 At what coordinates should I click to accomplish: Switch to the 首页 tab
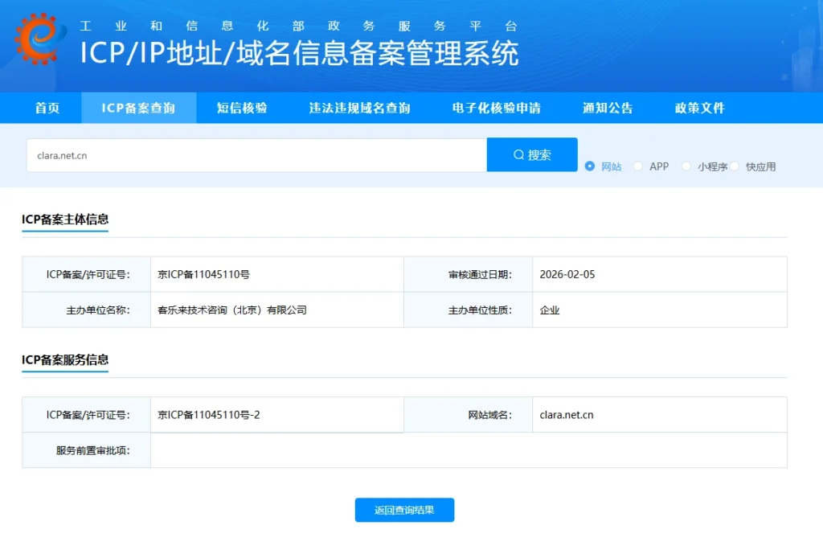47,108
